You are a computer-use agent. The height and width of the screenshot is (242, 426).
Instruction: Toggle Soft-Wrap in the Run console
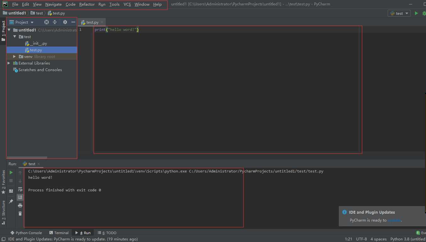20,189
